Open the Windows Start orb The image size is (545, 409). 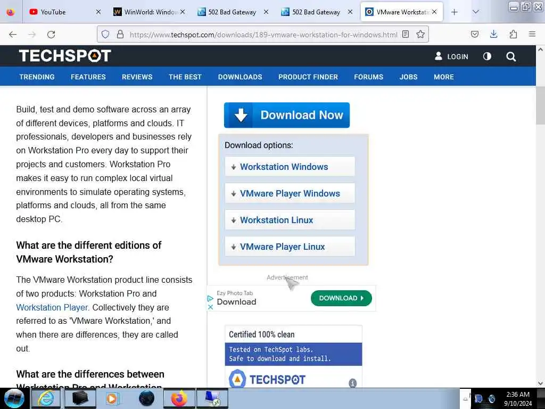[14, 398]
